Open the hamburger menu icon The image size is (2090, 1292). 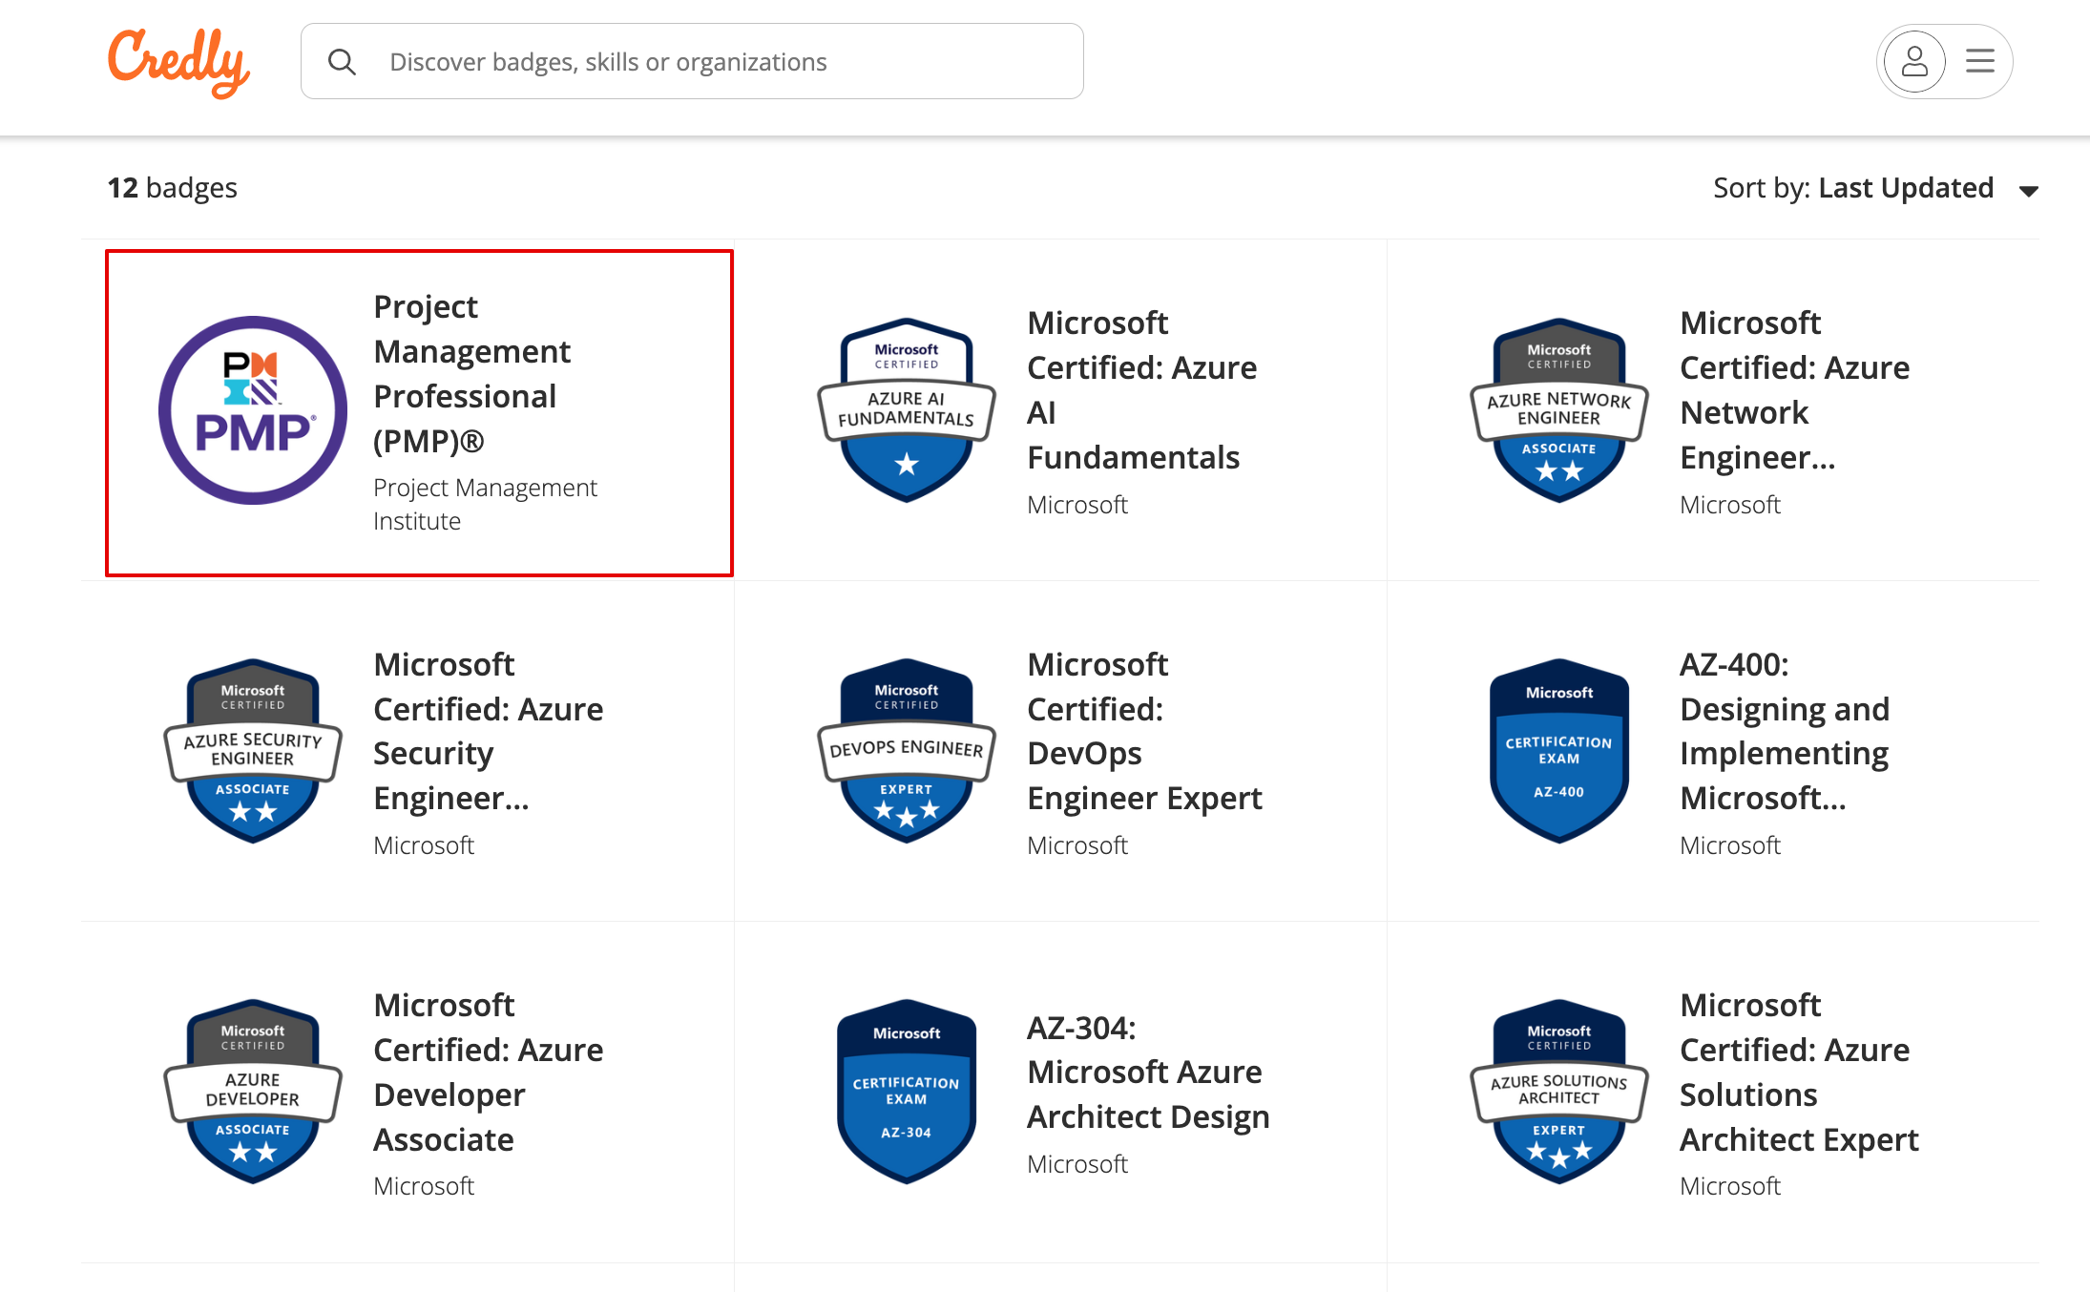click(x=1980, y=62)
